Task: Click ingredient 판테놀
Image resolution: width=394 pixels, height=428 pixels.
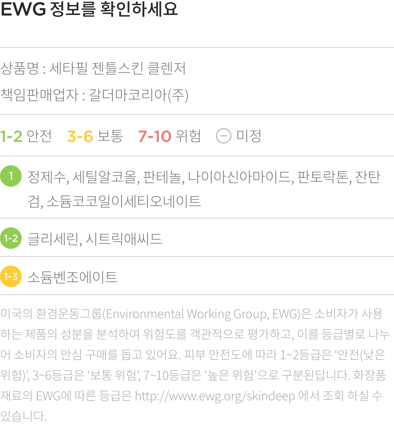Action: (163, 177)
